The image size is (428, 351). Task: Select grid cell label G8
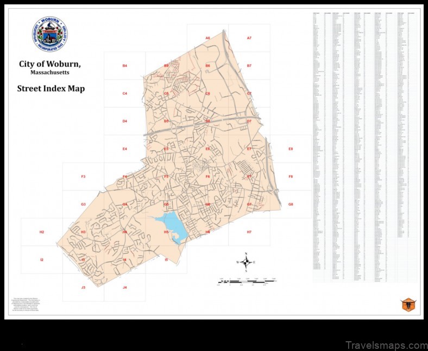291,205
